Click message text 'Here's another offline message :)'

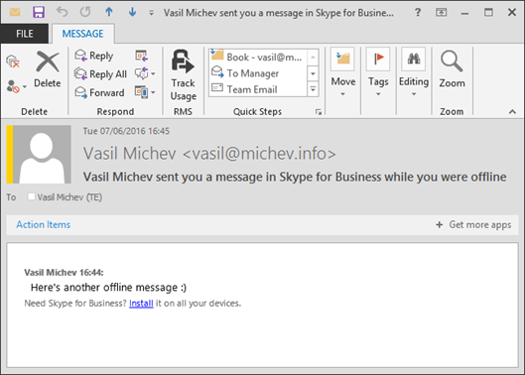108,288
